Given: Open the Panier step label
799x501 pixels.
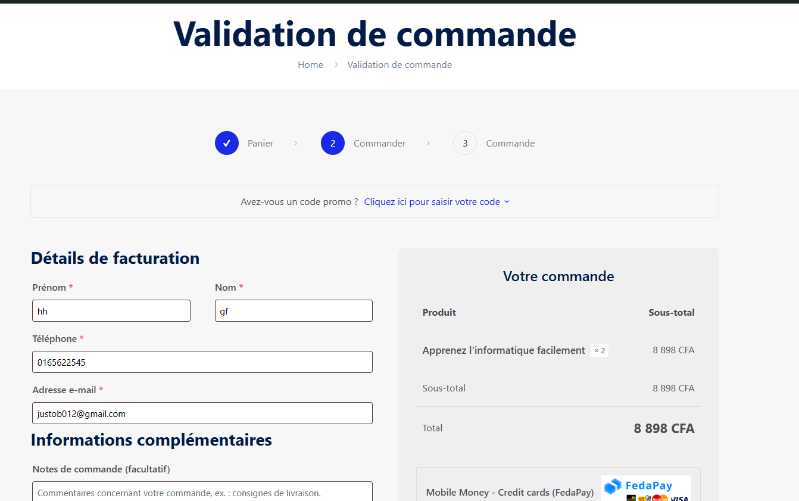Looking at the screenshot, I should click(261, 143).
